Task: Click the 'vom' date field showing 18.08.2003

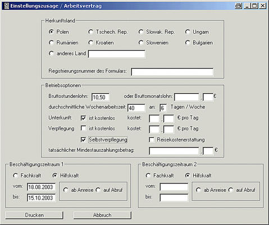Action: click(41, 187)
